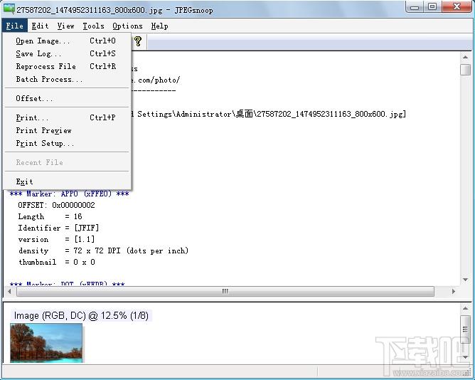This screenshot has height=380, width=475.
Task: Open the Options menu
Action: 127,26
